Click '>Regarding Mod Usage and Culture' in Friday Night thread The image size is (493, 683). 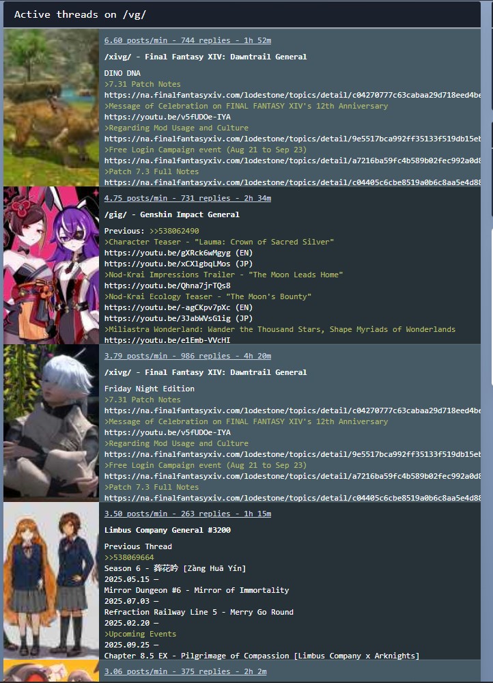[176, 443]
